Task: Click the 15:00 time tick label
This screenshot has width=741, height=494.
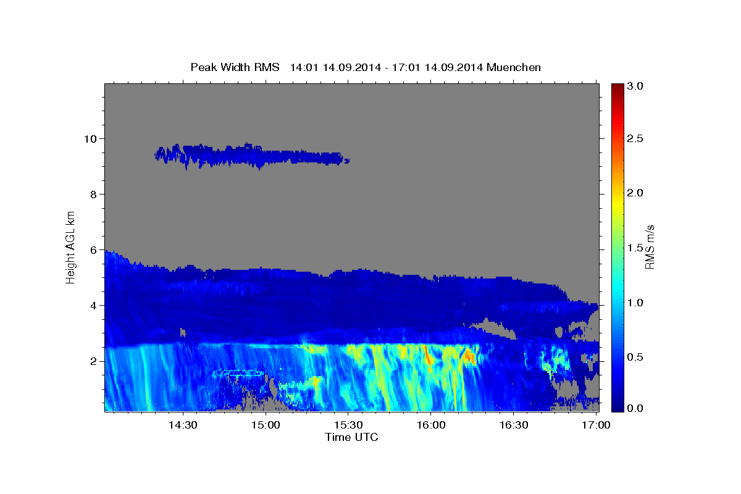Action: pos(266,425)
